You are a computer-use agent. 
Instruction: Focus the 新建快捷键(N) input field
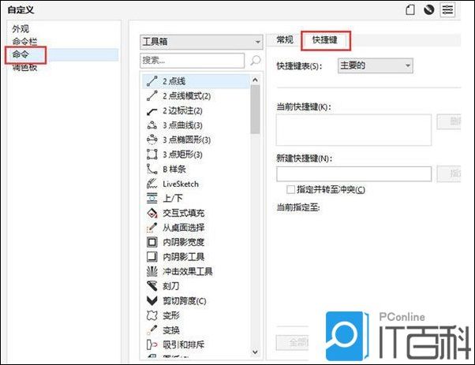(x=353, y=174)
